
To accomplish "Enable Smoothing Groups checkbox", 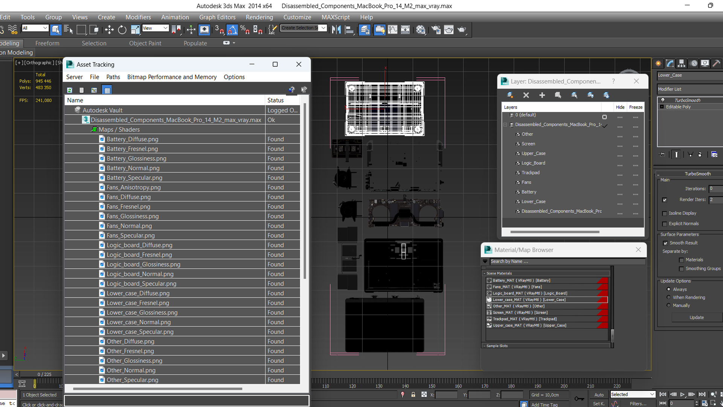I will (x=681, y=269).
